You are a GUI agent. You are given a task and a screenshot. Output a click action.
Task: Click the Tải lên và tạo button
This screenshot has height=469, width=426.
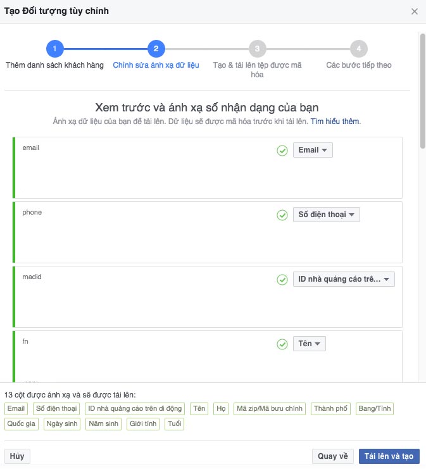[389, 456]
